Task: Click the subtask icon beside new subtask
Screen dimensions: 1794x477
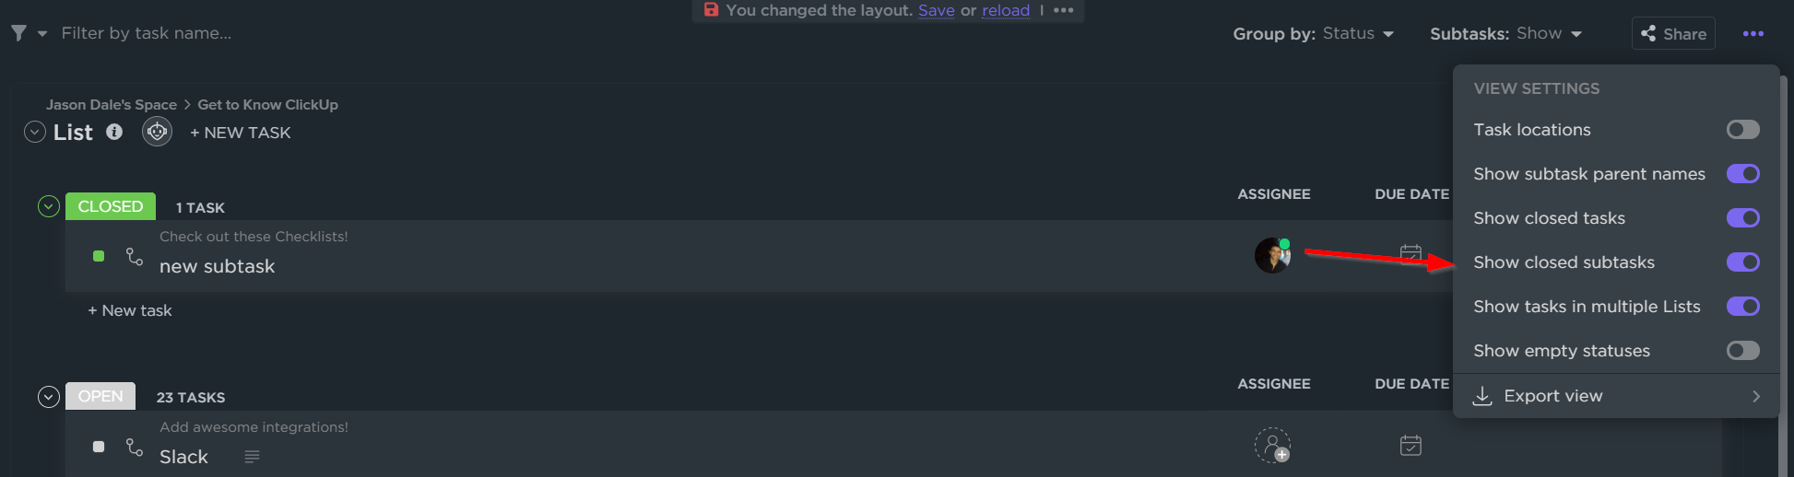Action: tap(135, 256)
